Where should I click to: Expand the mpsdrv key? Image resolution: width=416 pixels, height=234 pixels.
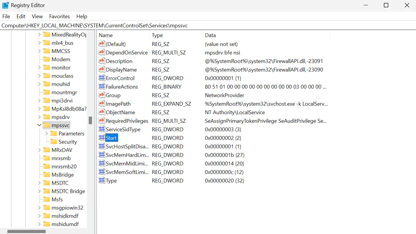(39, 117)
